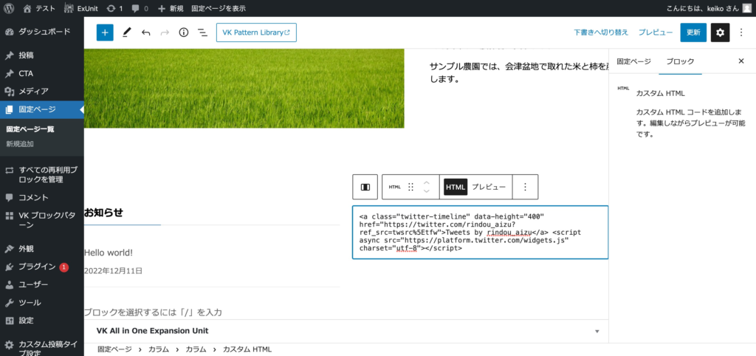
Task: Open 外観 in the admin menu
Action: (x=42, y=249)
